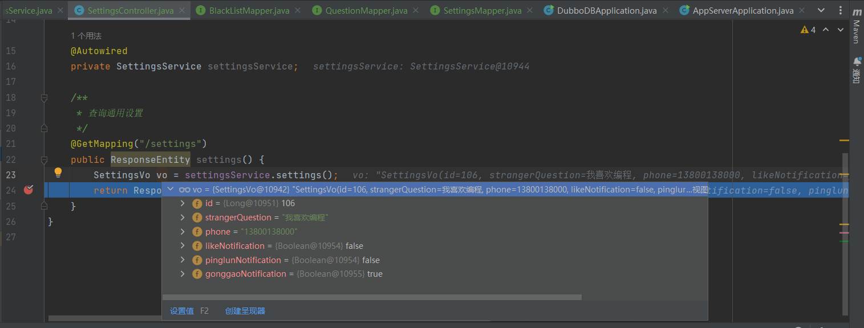Image resolution: width=864 pixels, height=328 pixels.
Task: Expand the likeNotification field node
Action: 182,246
